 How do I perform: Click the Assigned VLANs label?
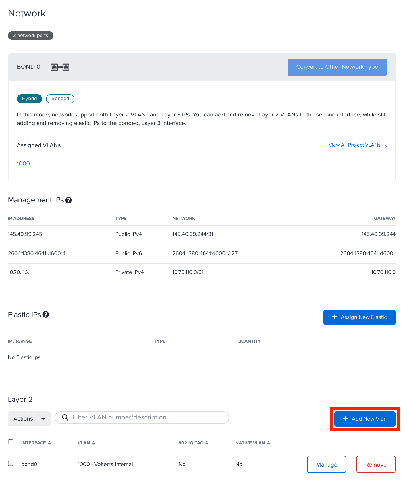(39, 145)
